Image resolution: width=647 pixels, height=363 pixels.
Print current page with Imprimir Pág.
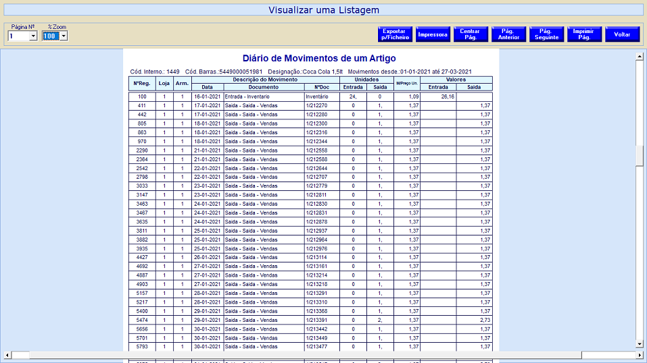pos(583,34)
